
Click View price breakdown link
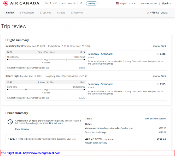tap(155, 118)
